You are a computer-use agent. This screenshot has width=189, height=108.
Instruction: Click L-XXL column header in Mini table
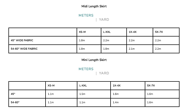(x=83, y=86)
